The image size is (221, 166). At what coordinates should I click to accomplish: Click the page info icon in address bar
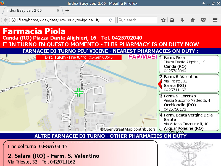[13, 20]
